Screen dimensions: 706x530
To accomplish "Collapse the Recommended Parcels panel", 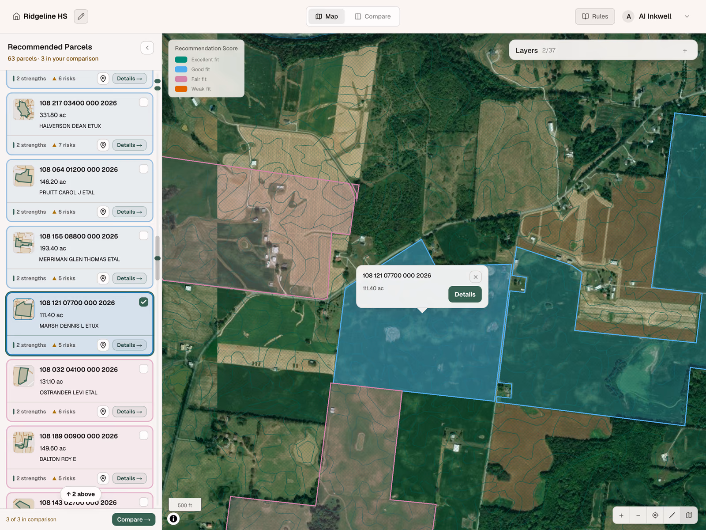I will click(147, 48).
